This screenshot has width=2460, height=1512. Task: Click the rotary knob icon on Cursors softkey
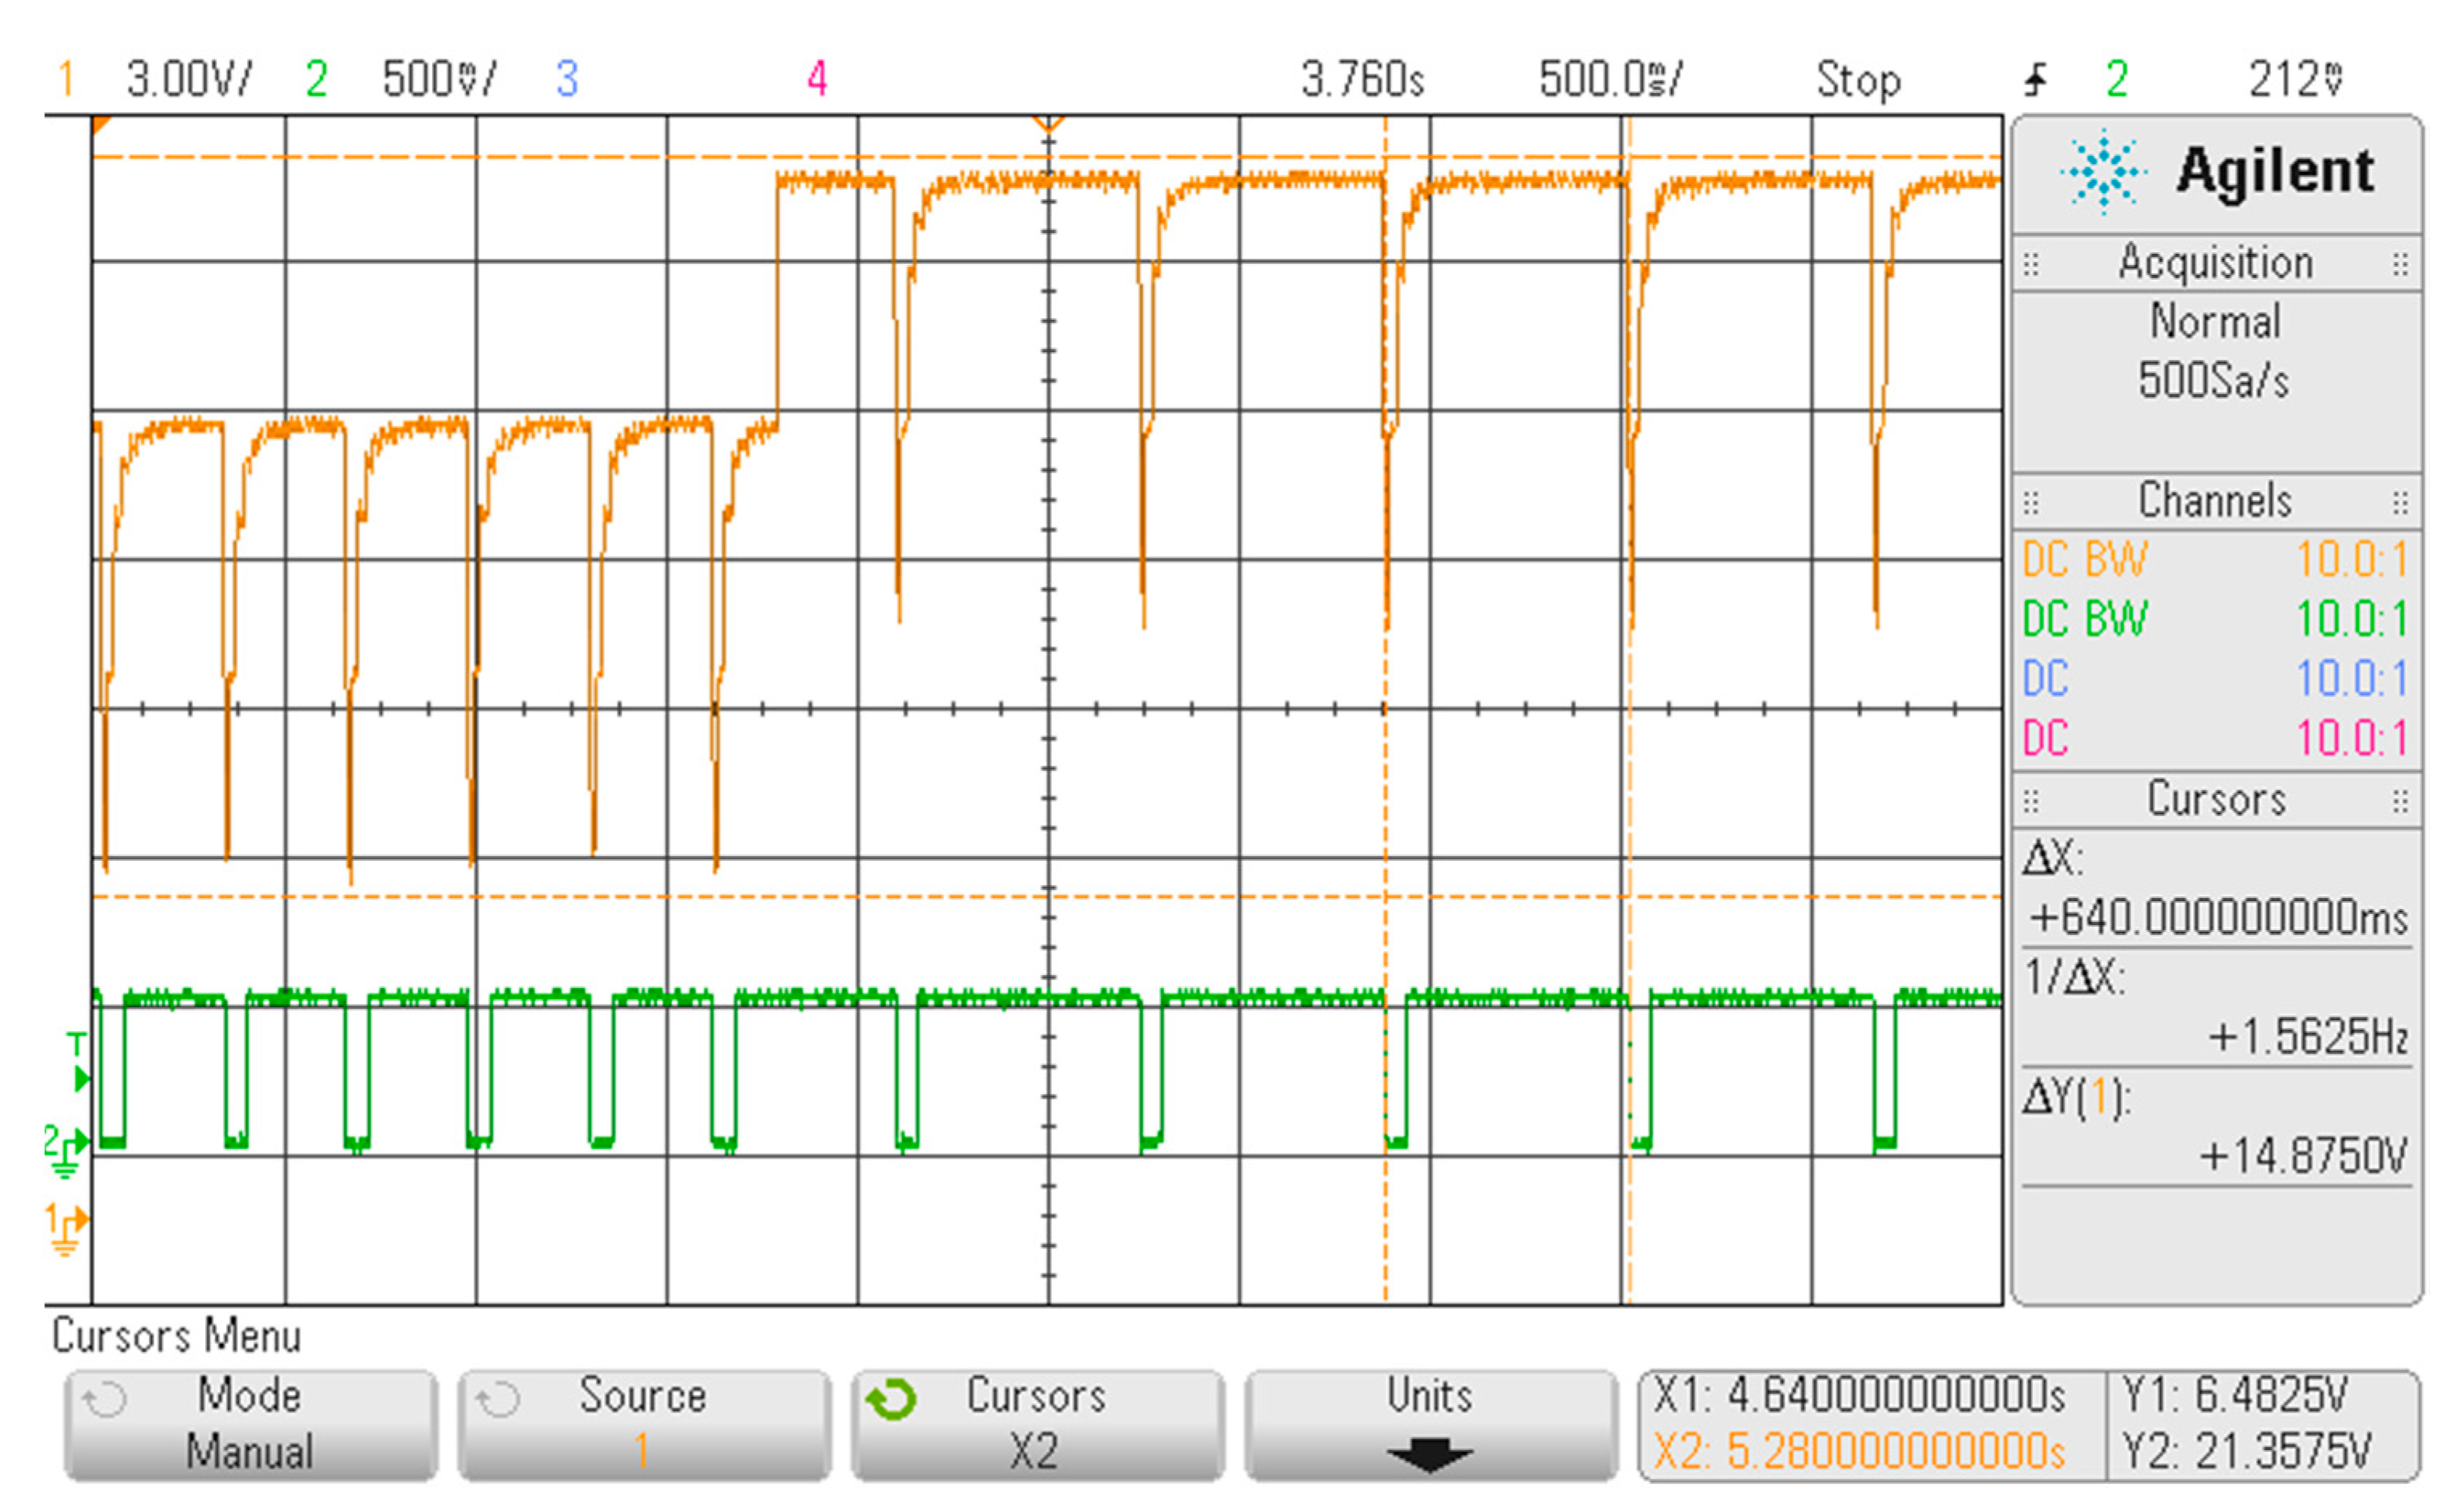tap(890, 1399)
